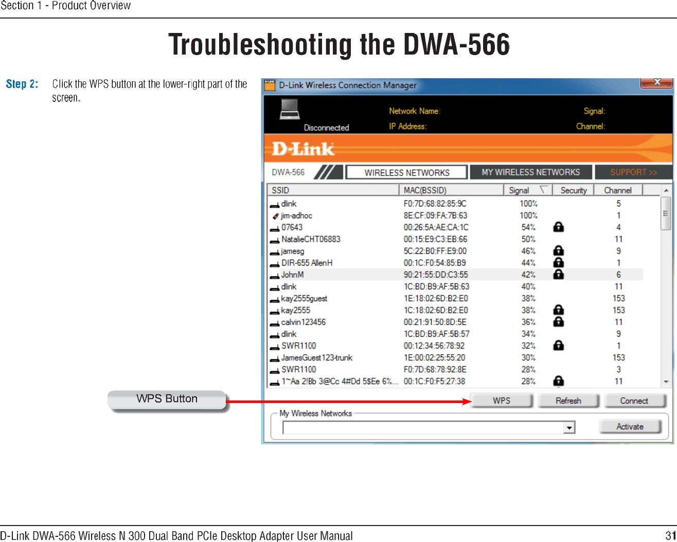The image size is (677, 542).
Task: Click the lock icon for the kay2555 network
Action: click(x=558, y=310)
